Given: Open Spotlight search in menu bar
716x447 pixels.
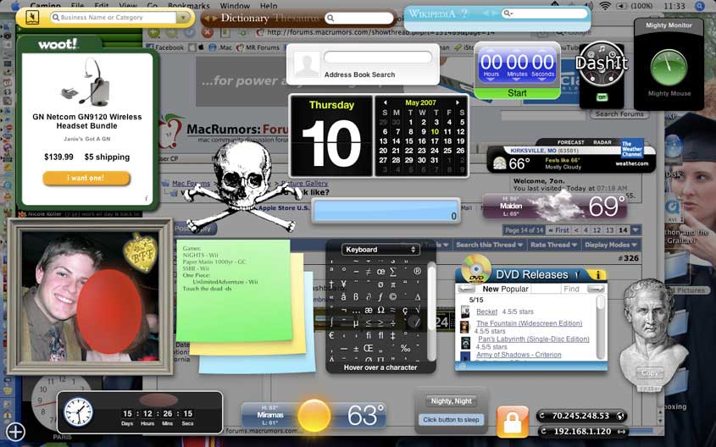Looking at the screenshot, I should point(700,6).
